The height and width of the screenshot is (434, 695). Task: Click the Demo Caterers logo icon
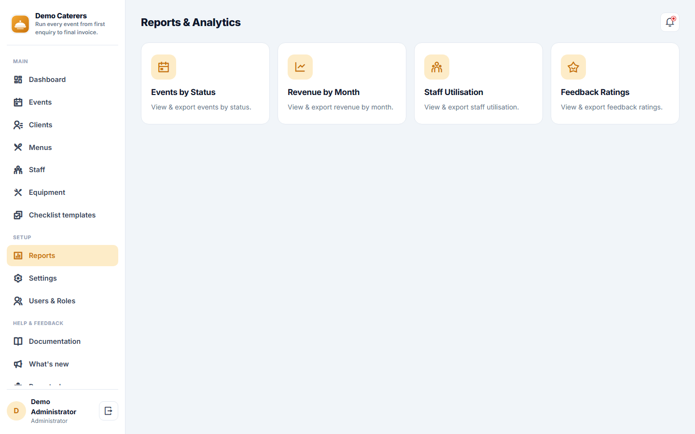20,24
